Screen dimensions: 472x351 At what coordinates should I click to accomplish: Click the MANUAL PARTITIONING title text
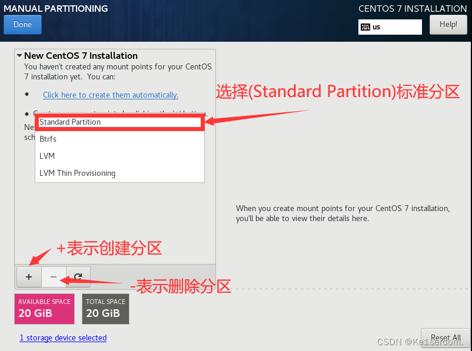[56, 8]
